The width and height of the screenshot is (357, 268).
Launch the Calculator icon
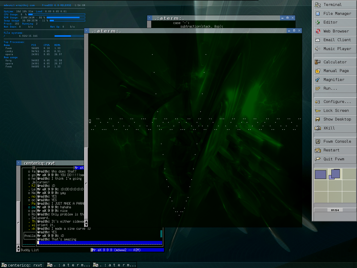pos(318,62)
